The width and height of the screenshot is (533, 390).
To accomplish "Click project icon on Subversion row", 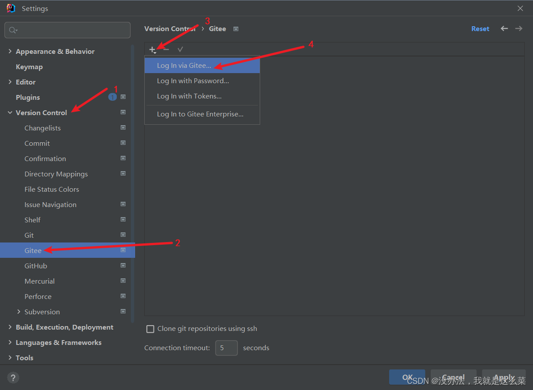I will (123, 311).
